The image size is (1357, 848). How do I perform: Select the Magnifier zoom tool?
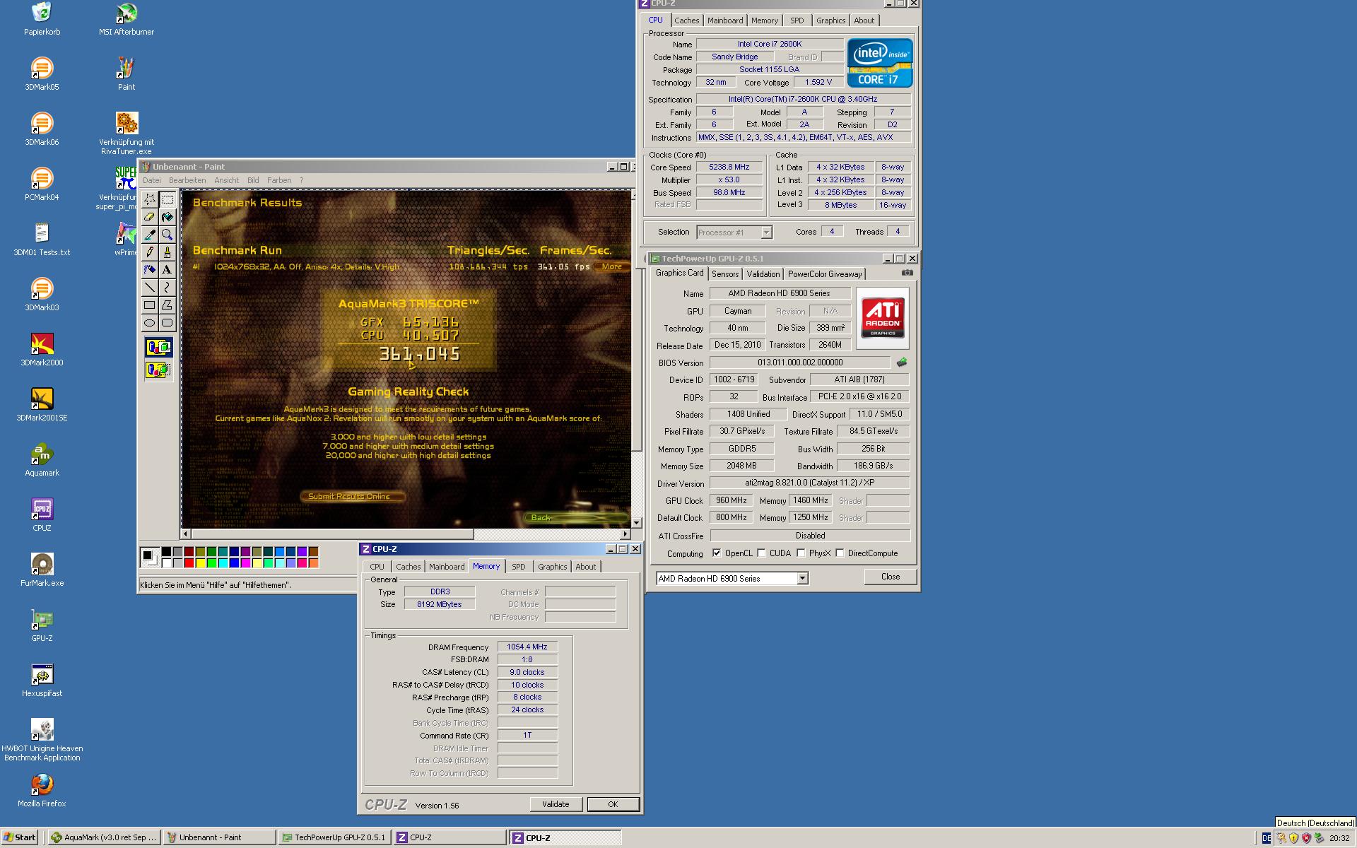pyautogui.click(x=168, y=235)
